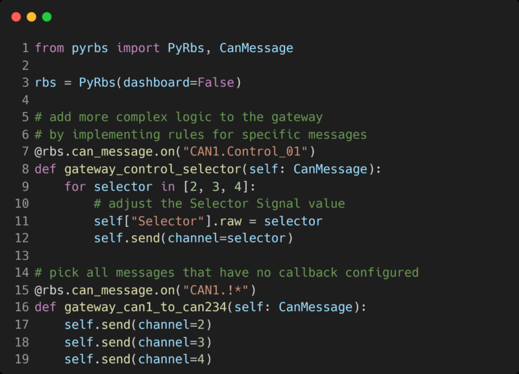Image resolution: width=519 pixels, height=374 pixels.
Task: Click line number 1 in the gutter
Action: pyautogui.click(x=25, y=48)
